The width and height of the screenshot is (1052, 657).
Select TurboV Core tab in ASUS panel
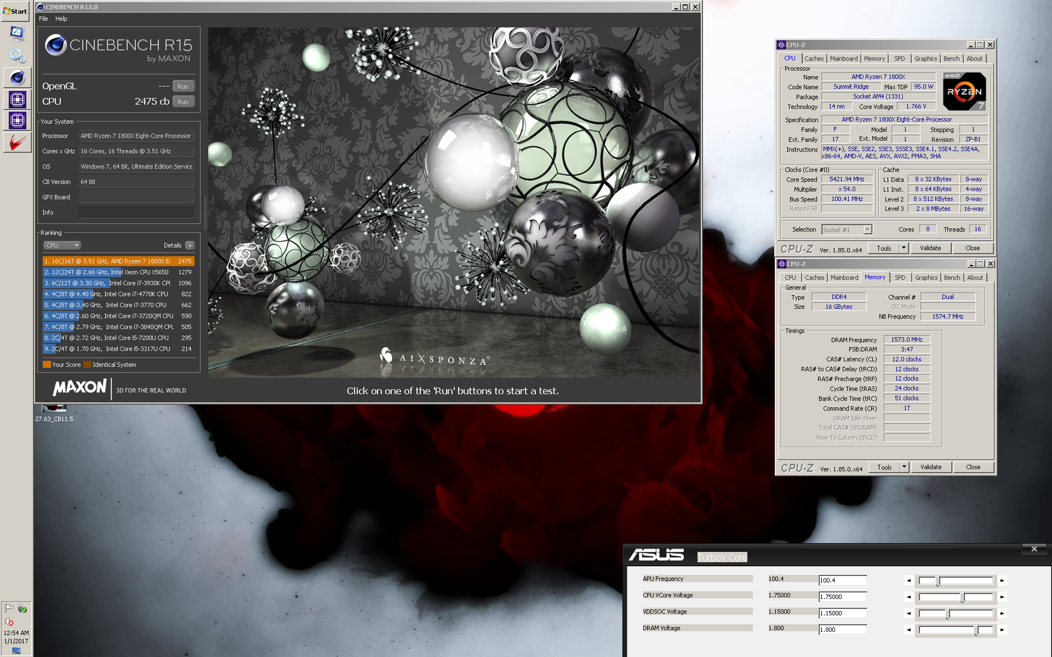tap(722, 557)
